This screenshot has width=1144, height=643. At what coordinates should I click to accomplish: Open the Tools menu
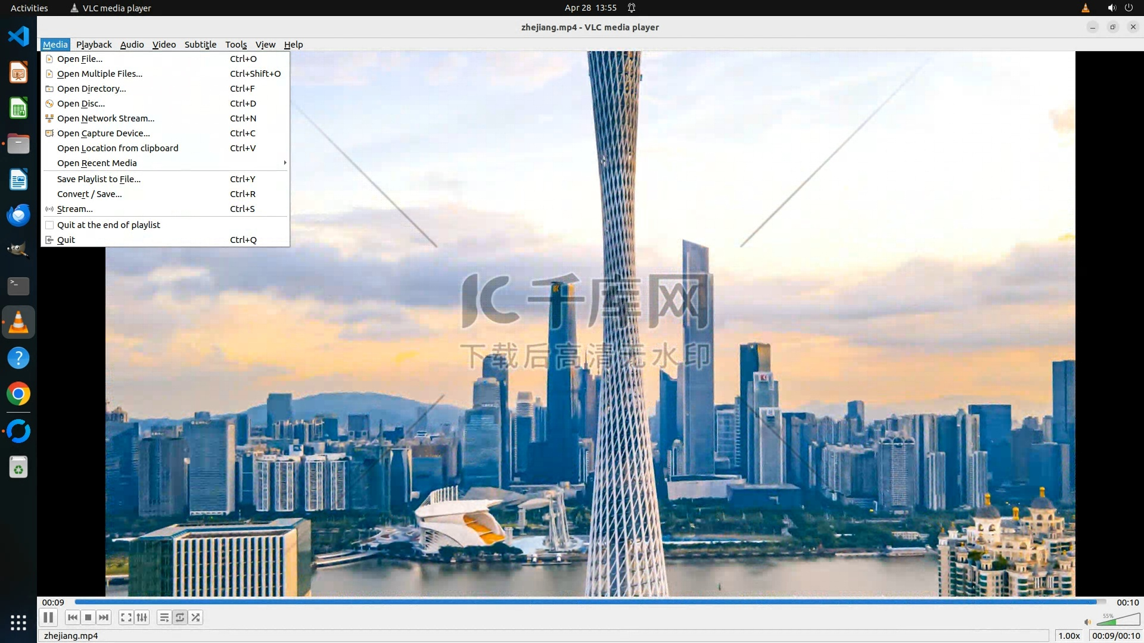point(235,45)
